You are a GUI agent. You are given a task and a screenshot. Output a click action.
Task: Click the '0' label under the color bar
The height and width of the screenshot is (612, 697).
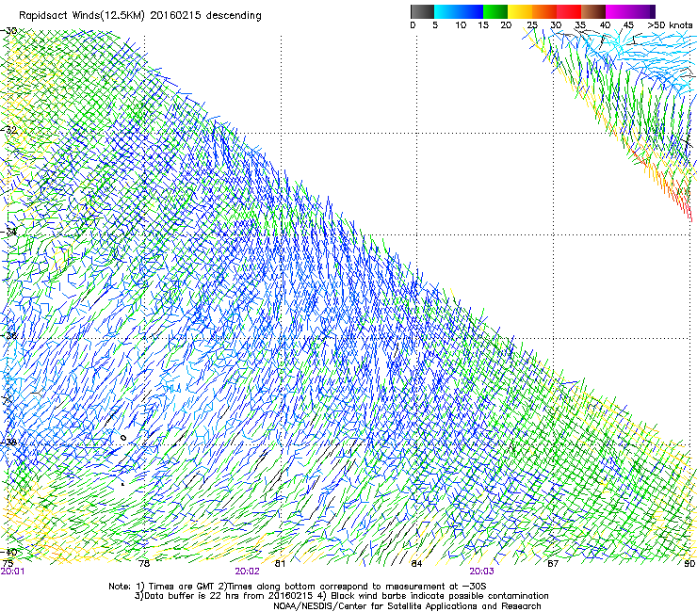(413, 25)
